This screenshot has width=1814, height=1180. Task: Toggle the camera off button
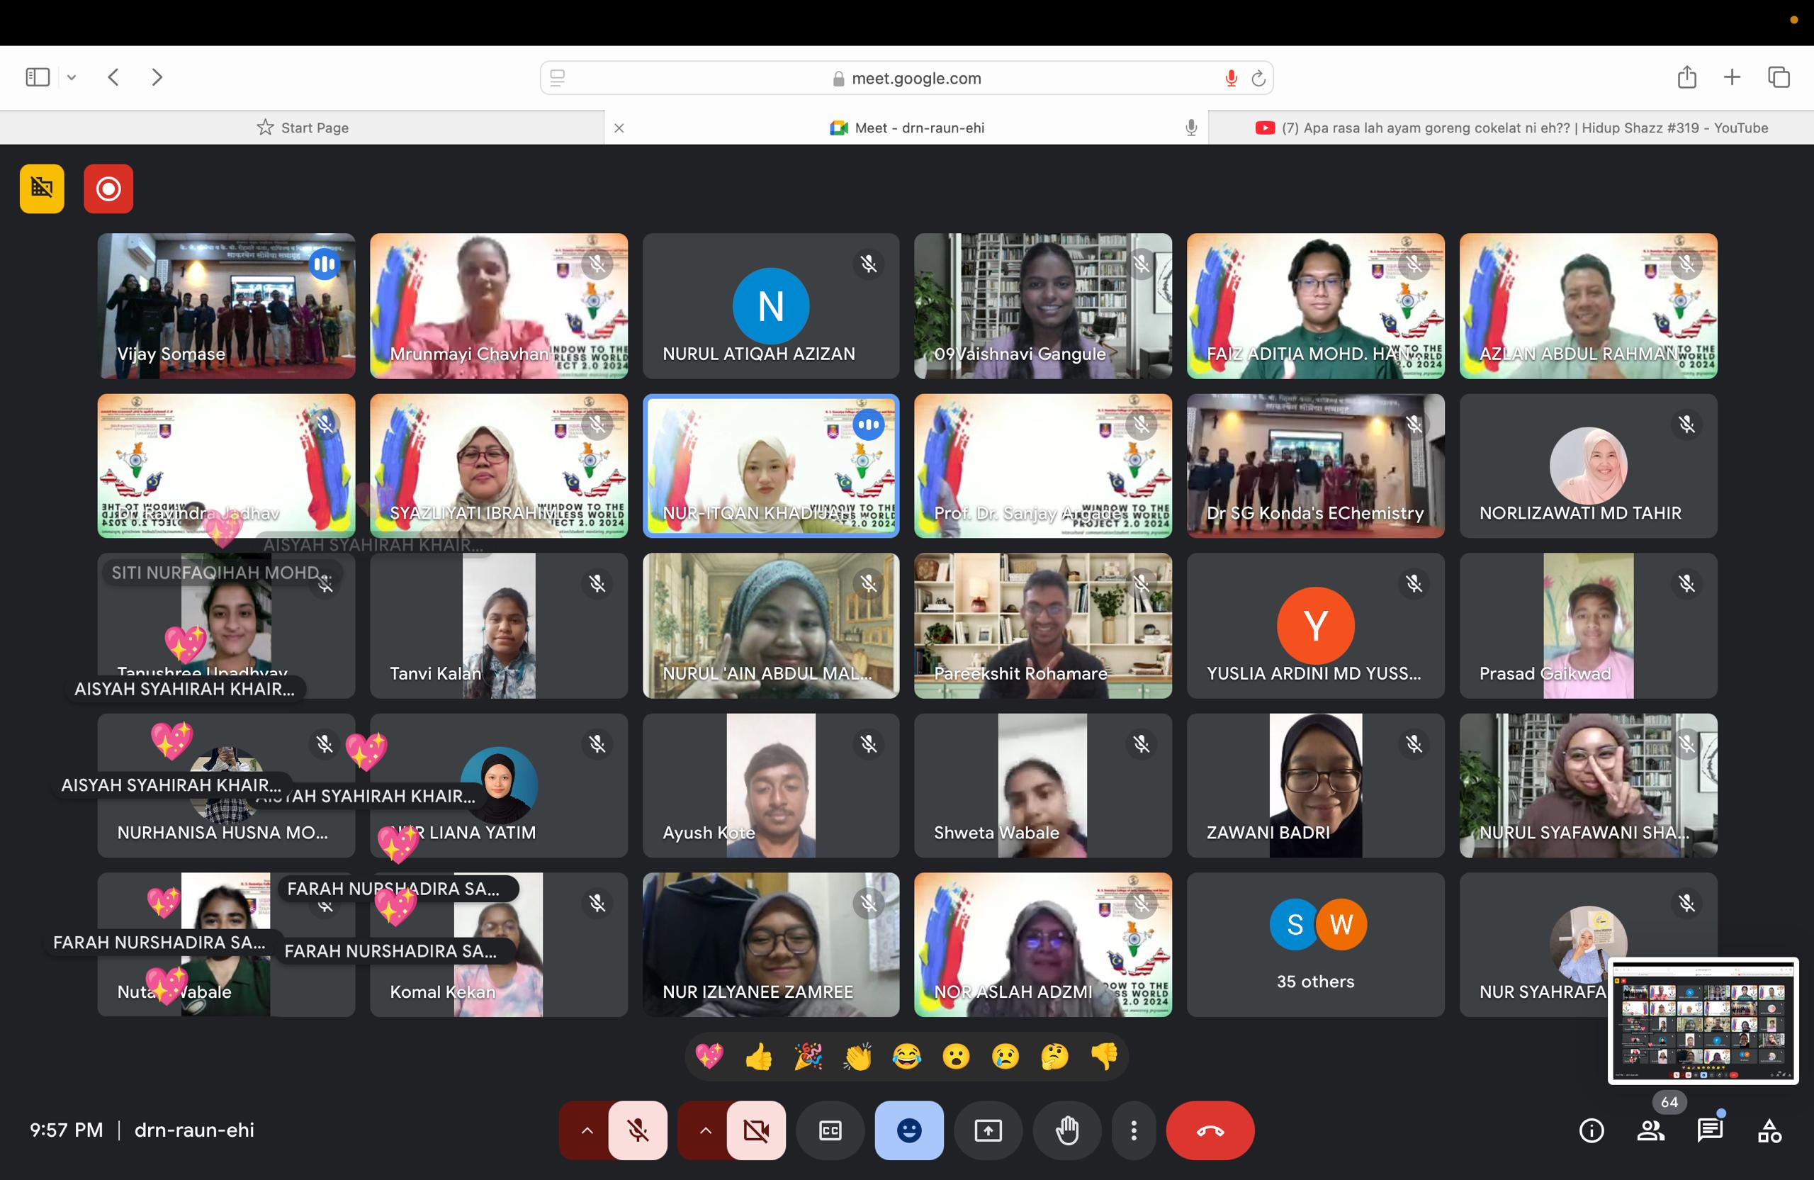point(756,1130)
